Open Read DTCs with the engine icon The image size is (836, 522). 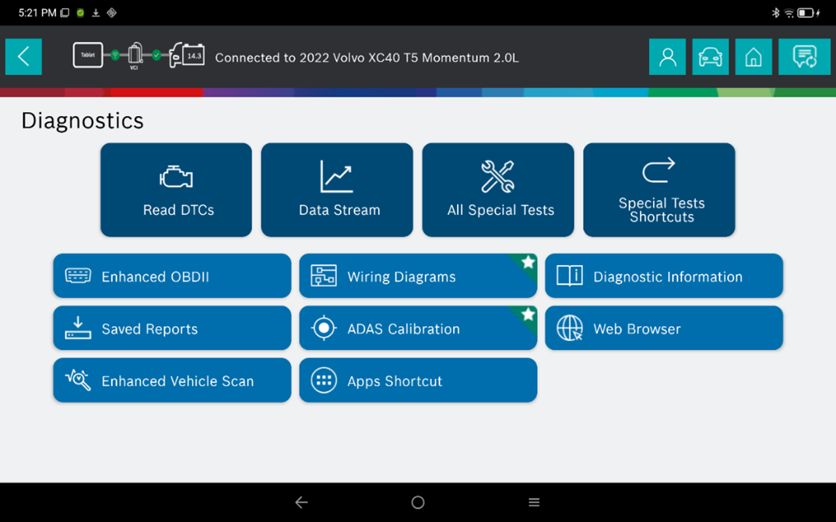[175, 189]
